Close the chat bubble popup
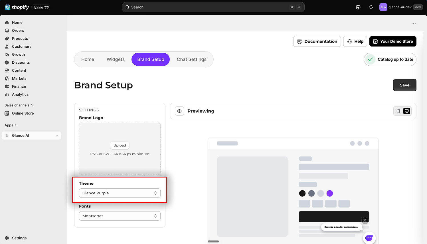This screenshot has height=244, width=427. (x=365, y=220)
